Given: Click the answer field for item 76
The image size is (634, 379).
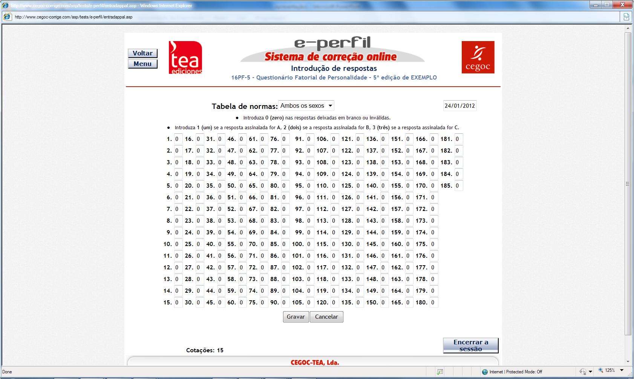Looking at the screenshot, I should pyautogui.click(x=285, y=139).
